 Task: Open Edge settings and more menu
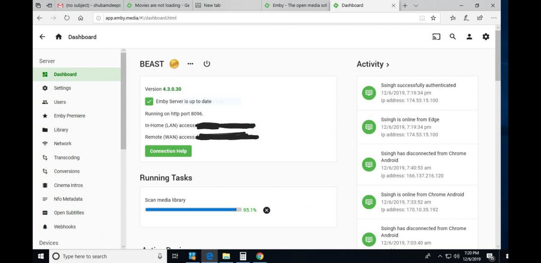494,18
